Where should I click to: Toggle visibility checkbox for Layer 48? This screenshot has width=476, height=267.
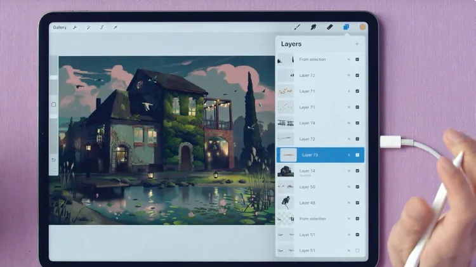click(x=357, y=203)
